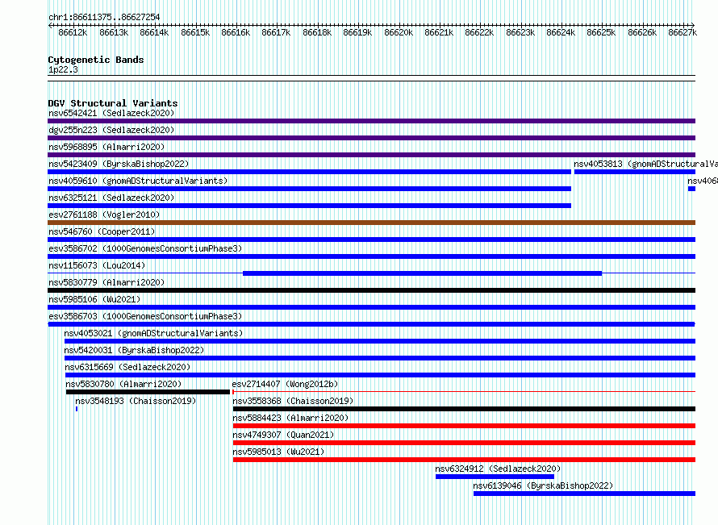Select the 1p22.3 band label
The image size is (718, 525).
click(63, 69)
